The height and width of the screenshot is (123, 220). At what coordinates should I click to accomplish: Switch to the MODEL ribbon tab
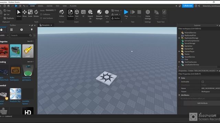tap(41, 6)
